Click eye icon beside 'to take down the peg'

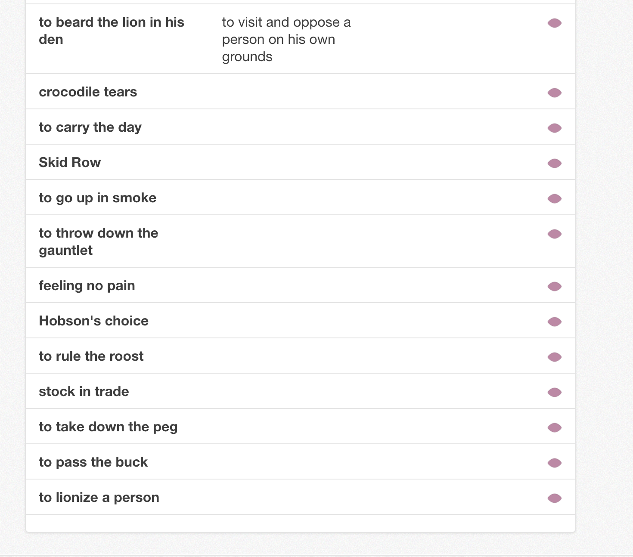tap(554, 427)
